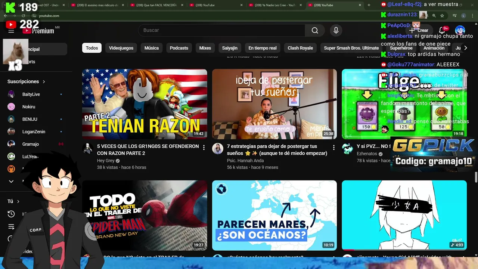Open the PARECEN MARES, SON OCÉANOS thumbnail

(x=274, y=216)
